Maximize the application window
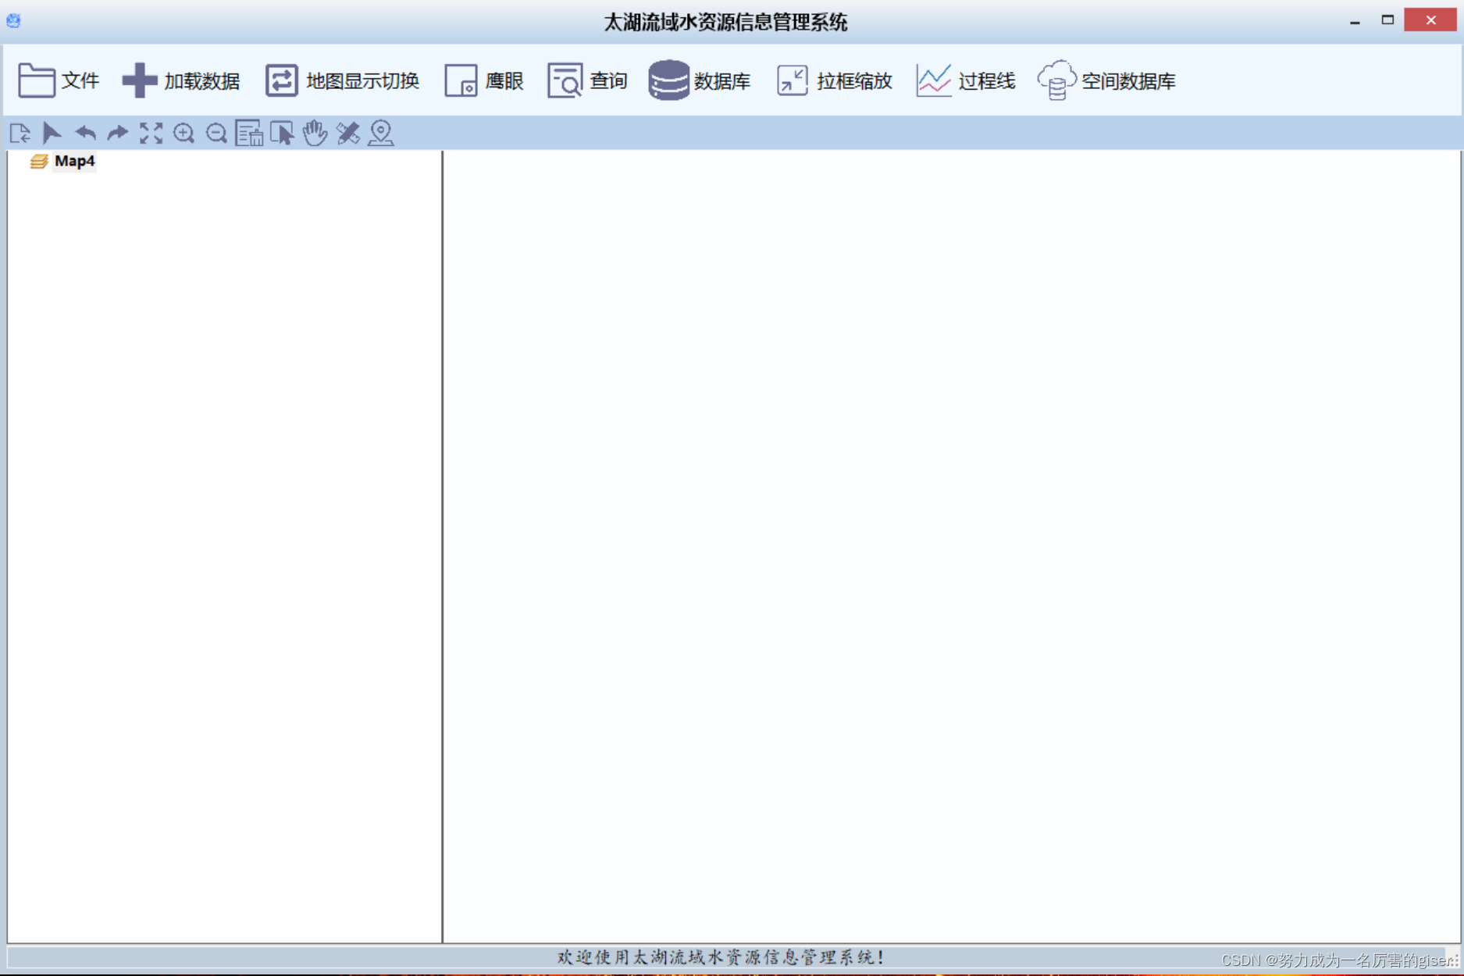Viewport: 1464px width, 976px height. point(1387,20)
